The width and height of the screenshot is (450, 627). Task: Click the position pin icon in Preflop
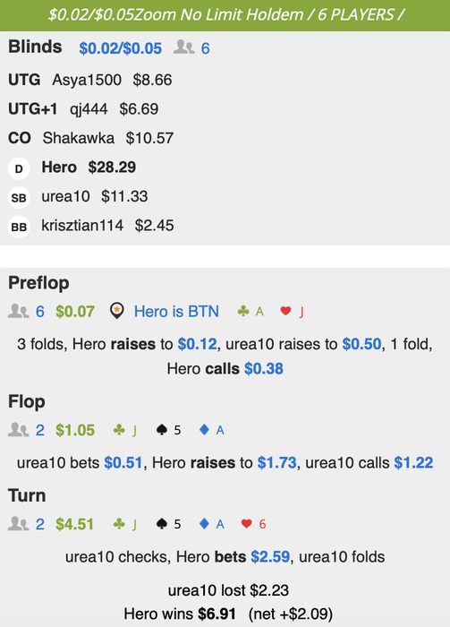click(x=116, y=311)
